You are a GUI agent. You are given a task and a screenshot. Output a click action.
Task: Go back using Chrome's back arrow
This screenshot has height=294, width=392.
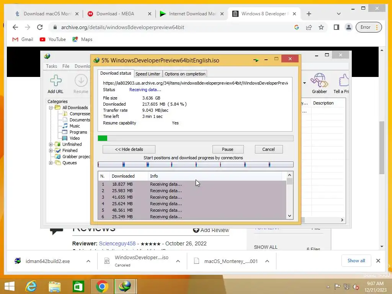tap(15, 27)
